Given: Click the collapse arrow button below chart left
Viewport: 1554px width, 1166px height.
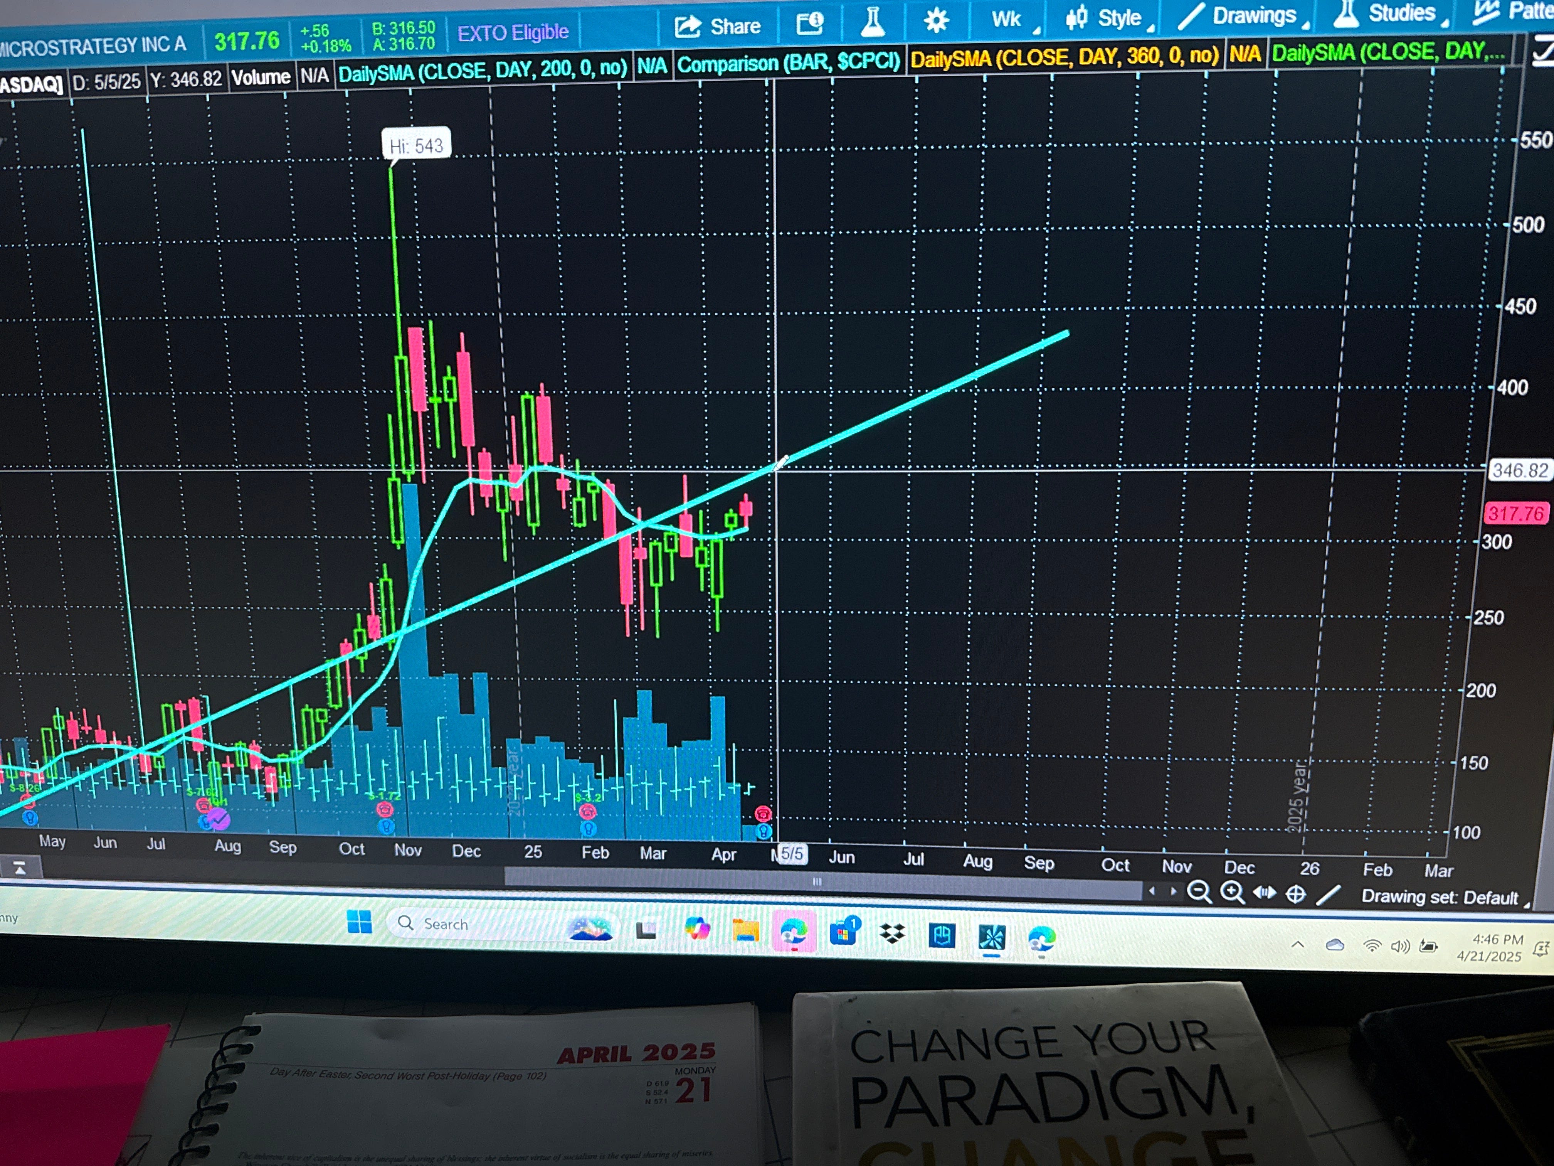Looking at the screenshot, I should pos(20,868).
